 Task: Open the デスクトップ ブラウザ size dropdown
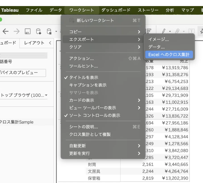(24, 95)
